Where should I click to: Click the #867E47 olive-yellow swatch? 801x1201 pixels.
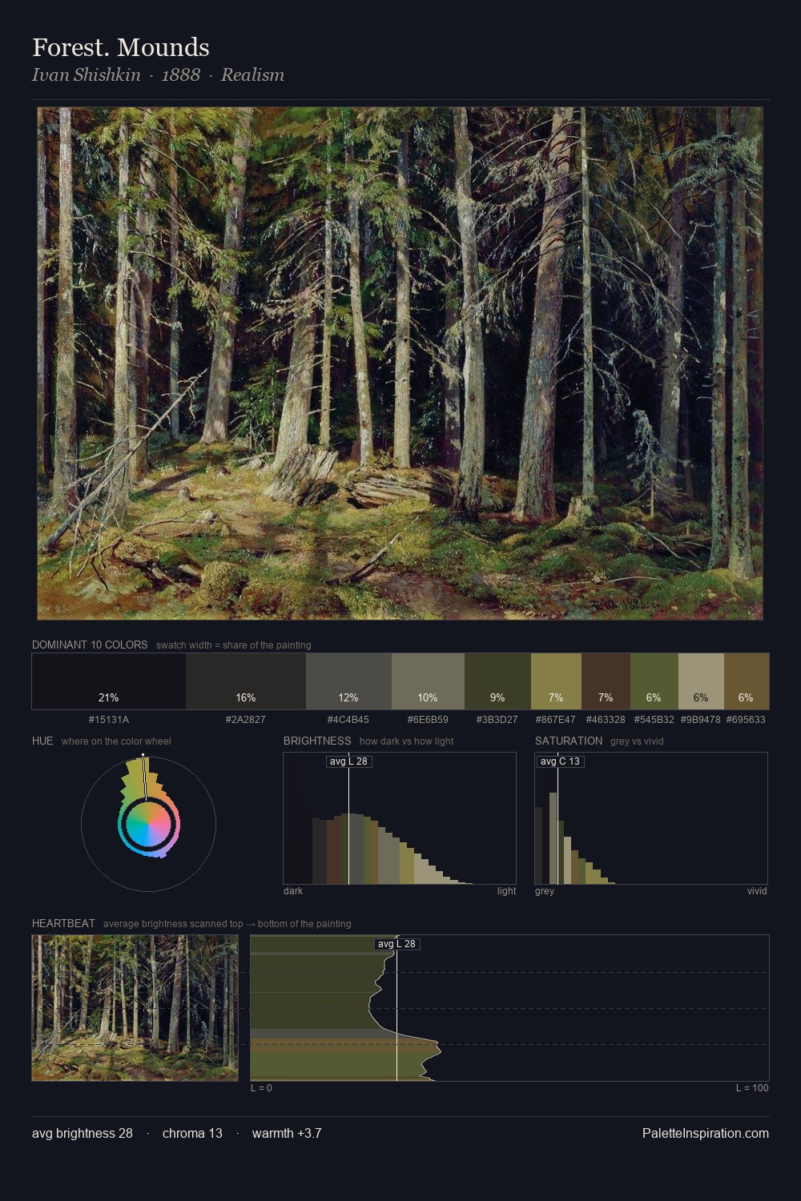(x=556, y=681)
